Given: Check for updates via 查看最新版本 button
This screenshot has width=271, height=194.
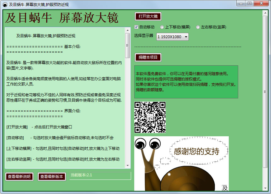Looking at the screenshot, I should [52, 177].
